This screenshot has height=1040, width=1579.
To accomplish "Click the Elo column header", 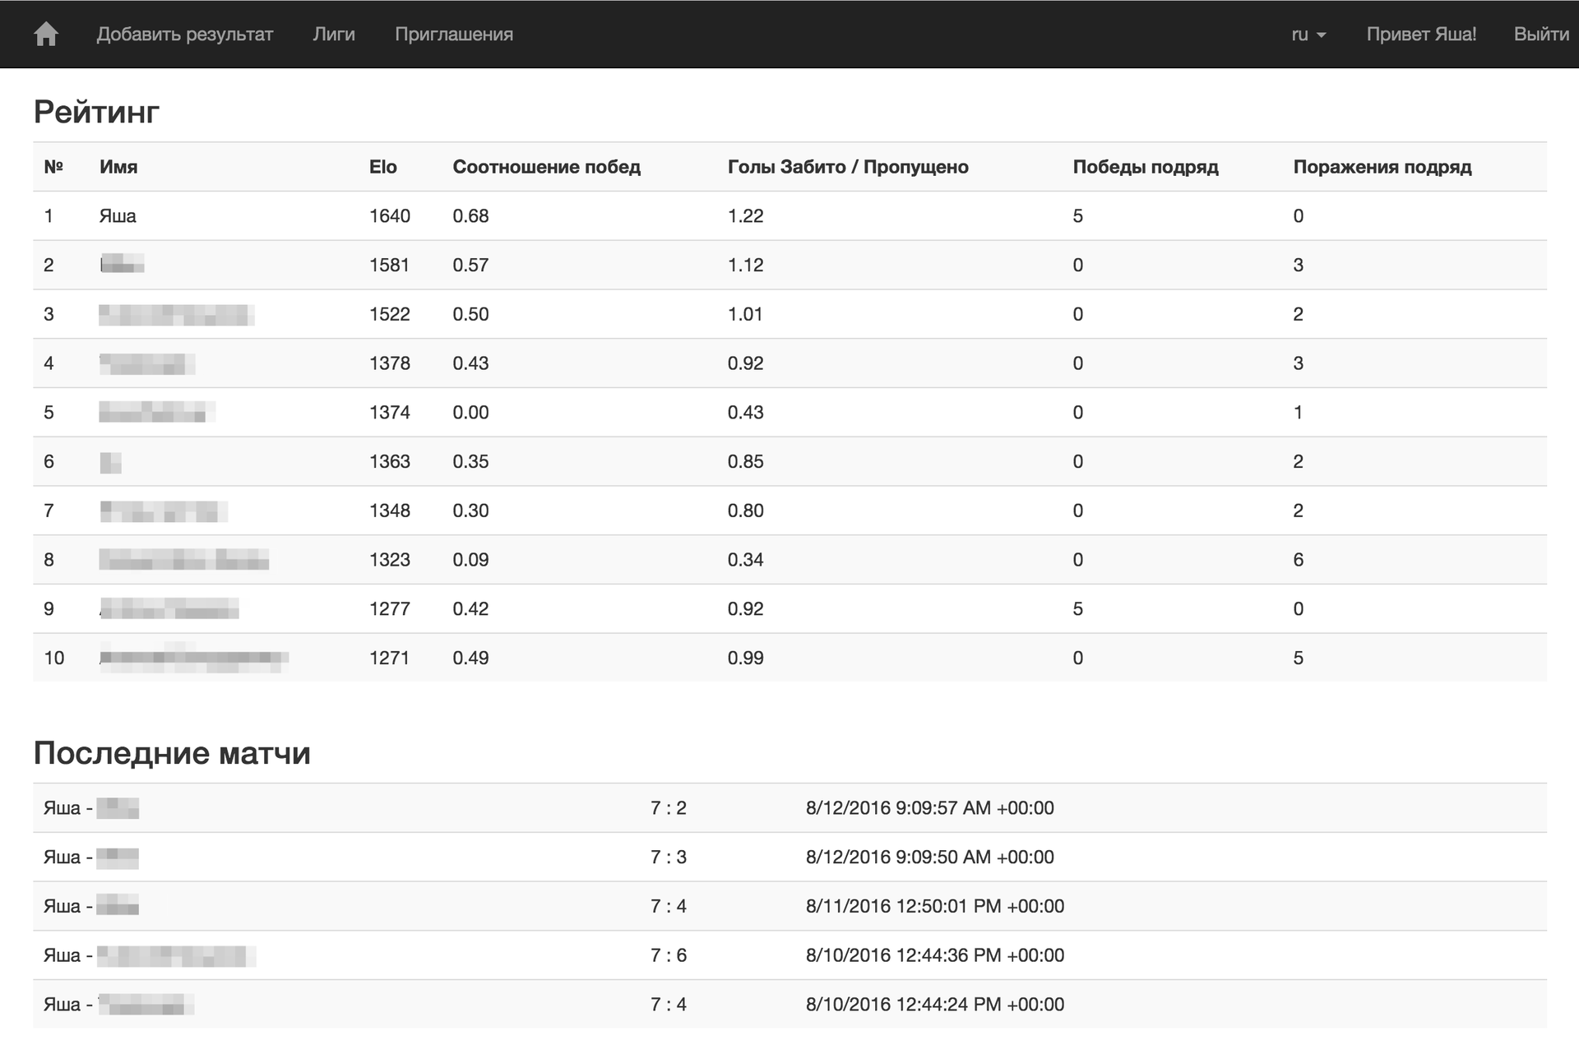I will point(383,167).
